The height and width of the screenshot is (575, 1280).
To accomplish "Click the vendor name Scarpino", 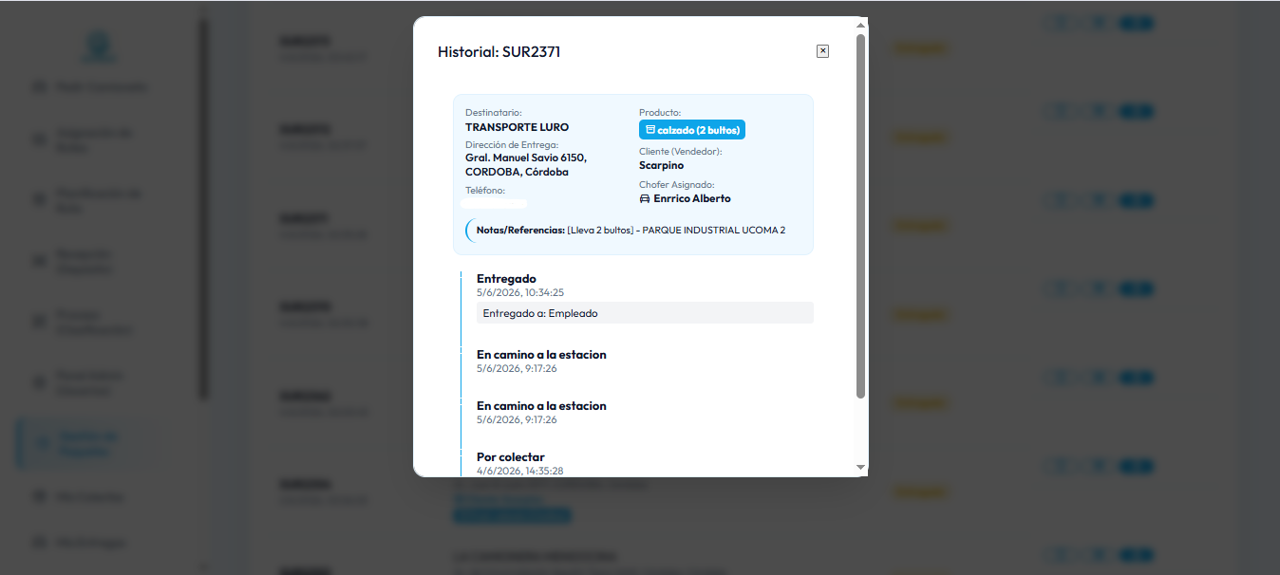I will pyautogui.click(x=662, y=166).
